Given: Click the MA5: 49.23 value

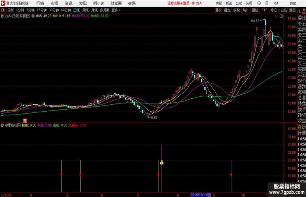Looking at the screenshot, I should (44, 16).
